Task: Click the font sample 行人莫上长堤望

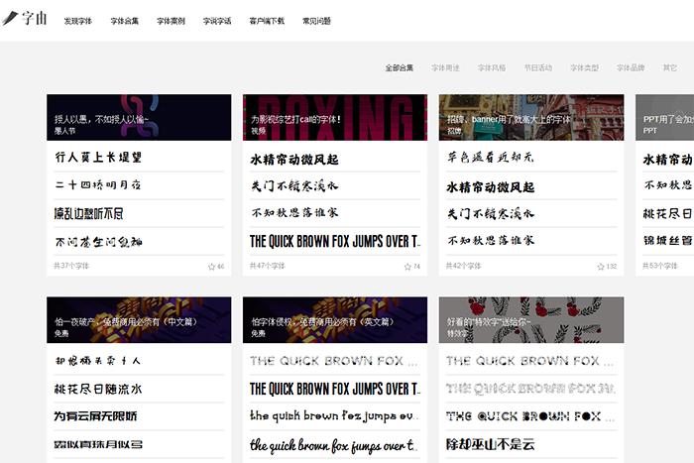Action: (x=98, y=157)
